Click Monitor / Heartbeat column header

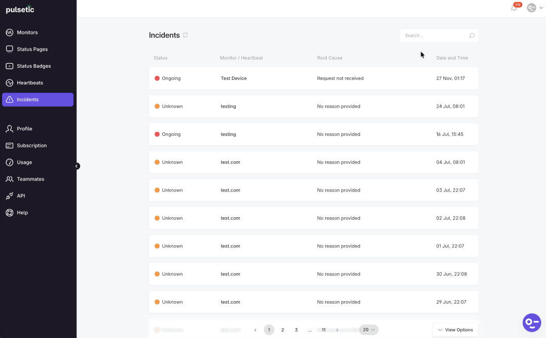click(241, 58)
